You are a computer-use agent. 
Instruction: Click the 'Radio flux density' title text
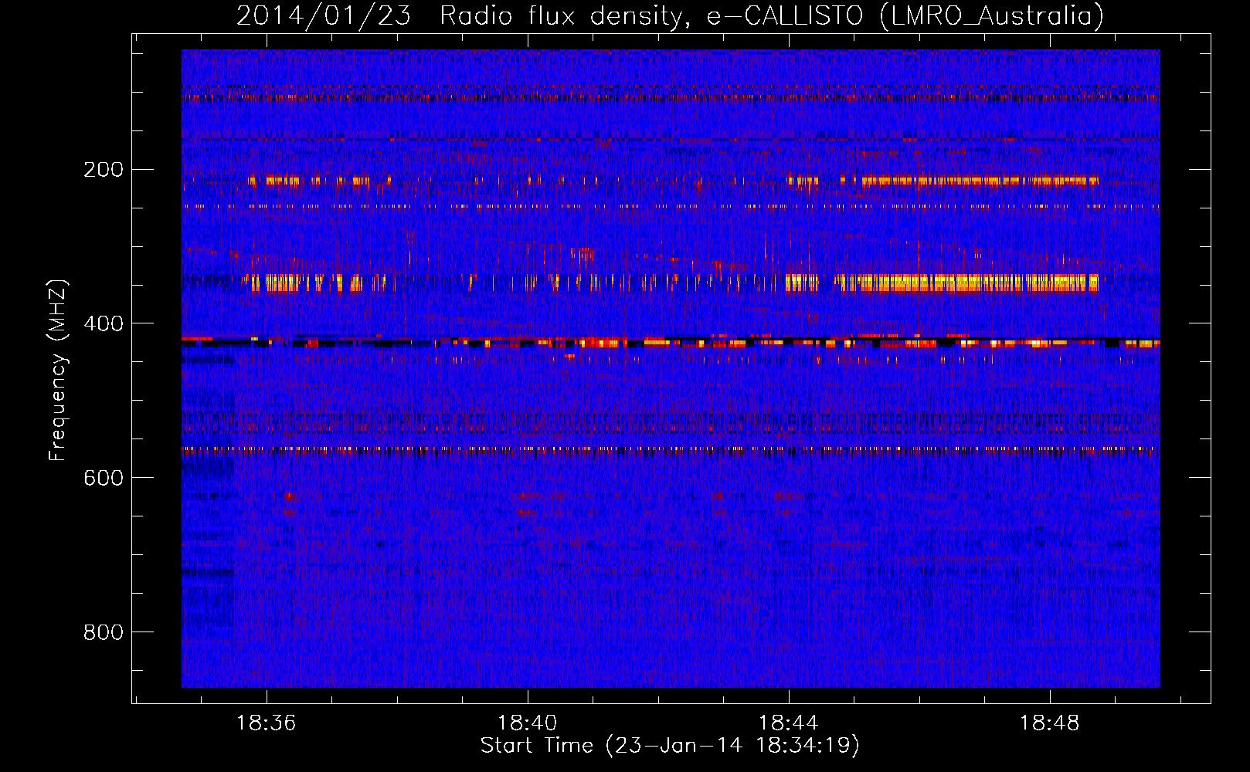pyautogui.click(x=563, y=16)
